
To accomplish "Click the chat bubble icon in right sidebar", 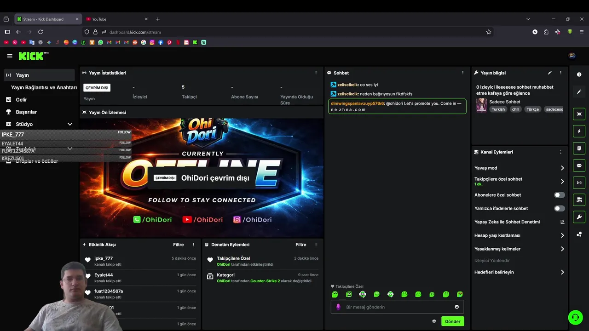I will 579,165.
